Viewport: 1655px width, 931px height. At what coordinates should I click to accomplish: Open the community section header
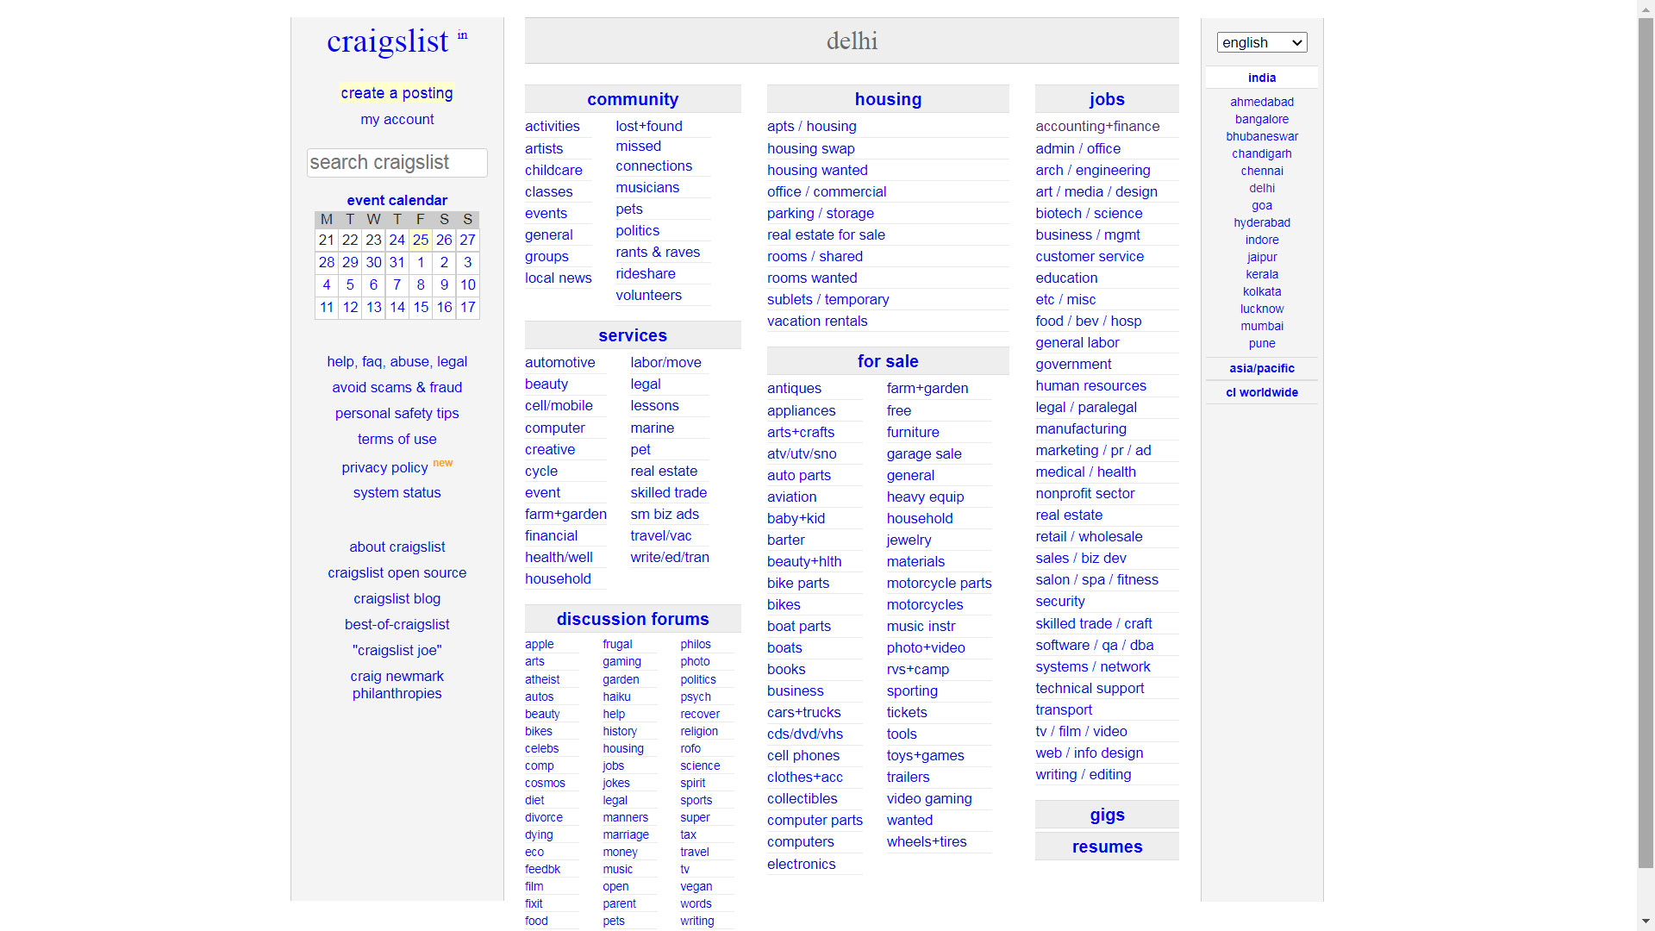click(x=633, y=99)
